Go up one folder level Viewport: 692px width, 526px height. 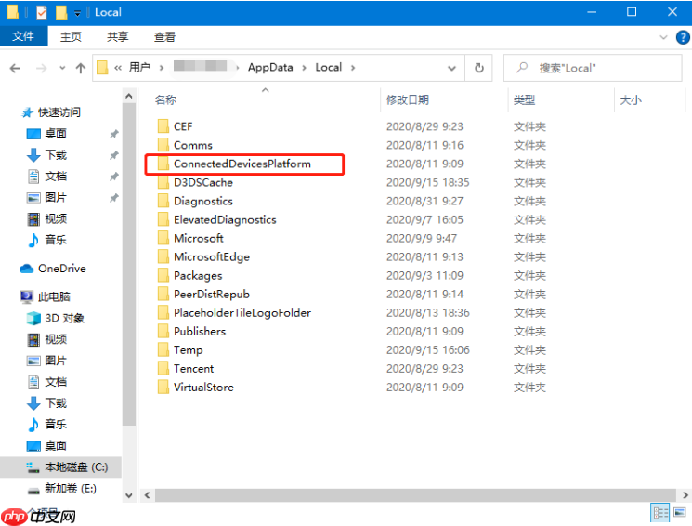click(x=80, y=68)
